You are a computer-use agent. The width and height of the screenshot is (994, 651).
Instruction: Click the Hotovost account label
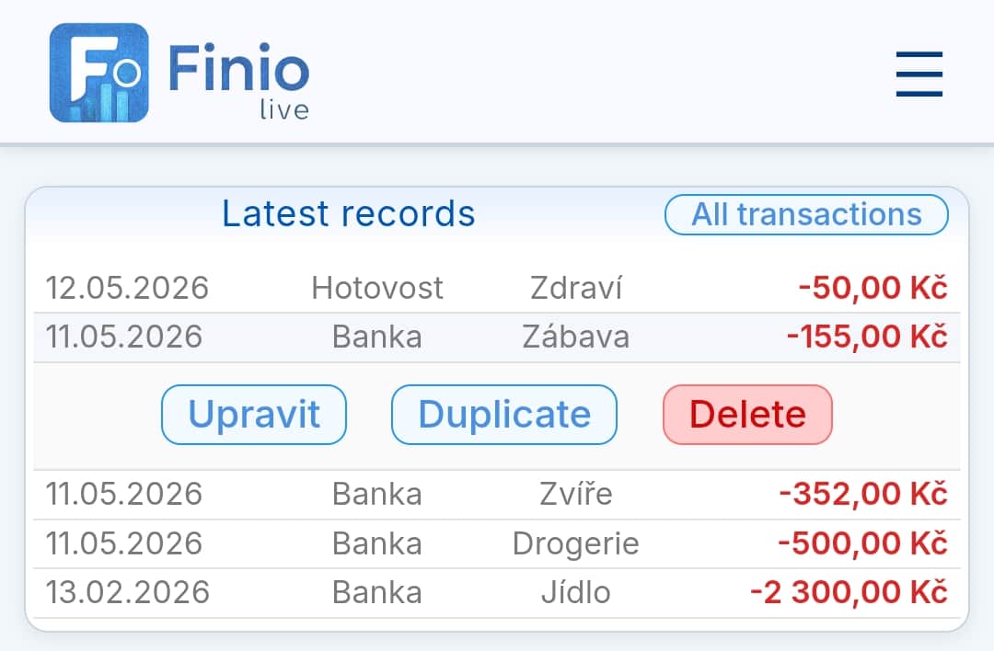coord(377,288)
